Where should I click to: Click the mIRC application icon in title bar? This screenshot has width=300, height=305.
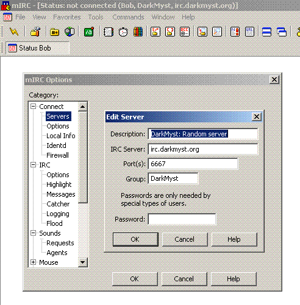coord(5,5)
